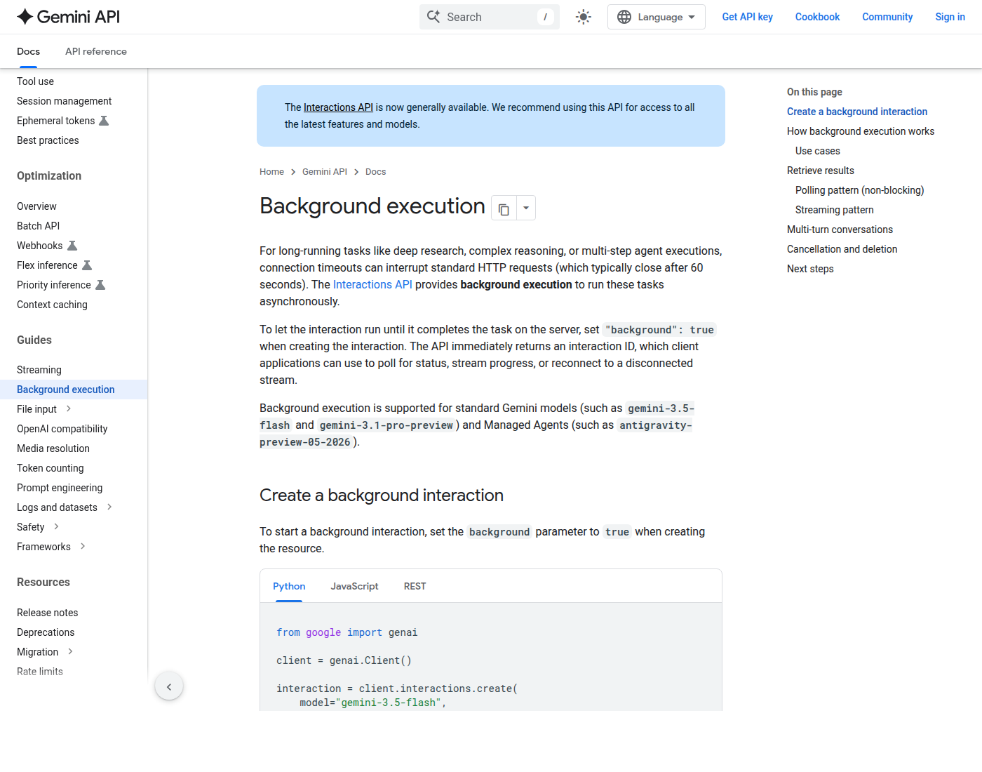Image resolution: width=982 pixels, height=772 pixels.
Task: Open Token counting in sidebar
Action: click(50, 468)
